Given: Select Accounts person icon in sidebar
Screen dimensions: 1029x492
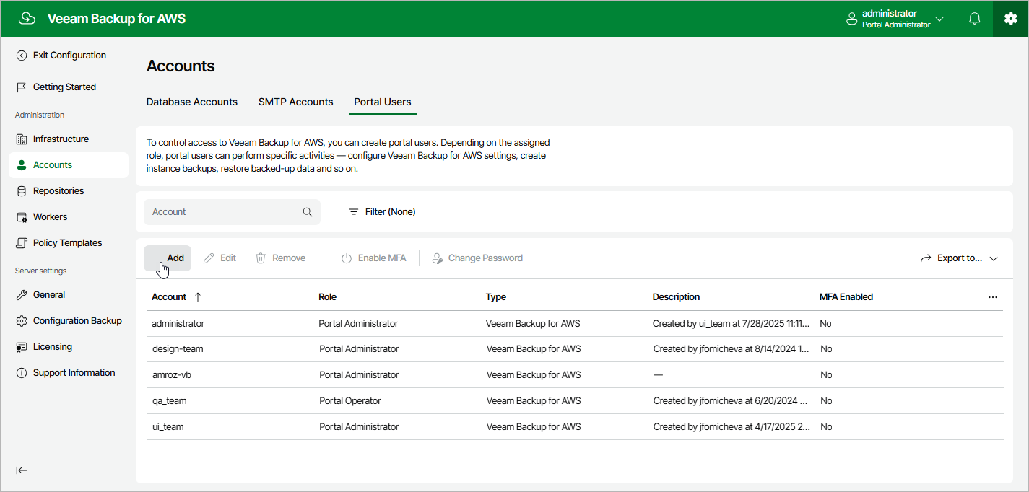Looking at the screenshot, I should pos(22,165).
